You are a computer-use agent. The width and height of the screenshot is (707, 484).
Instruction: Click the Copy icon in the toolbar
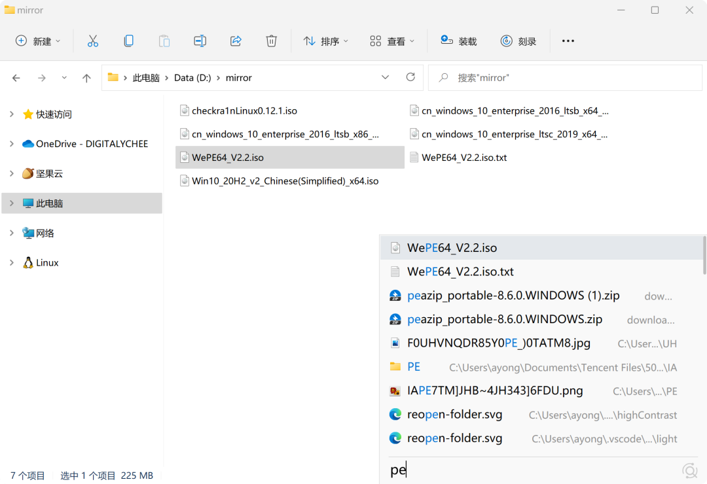click(128, 41)
